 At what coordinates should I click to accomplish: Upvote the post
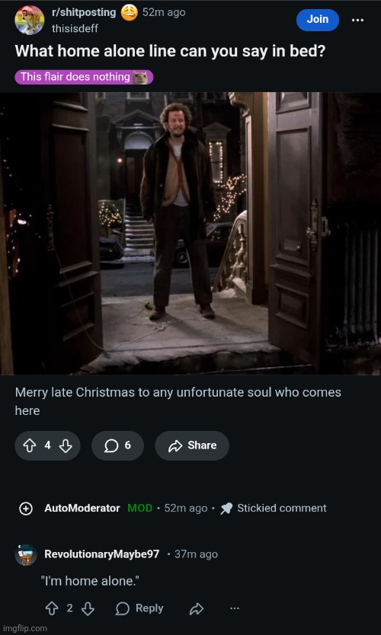click(x=29, y=445)
